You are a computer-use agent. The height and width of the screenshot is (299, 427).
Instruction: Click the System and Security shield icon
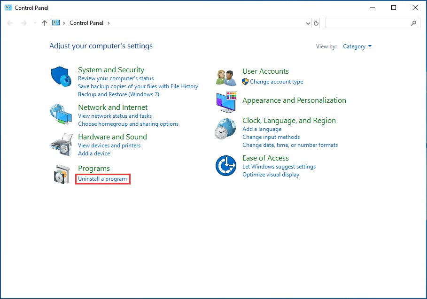point(61,77)
